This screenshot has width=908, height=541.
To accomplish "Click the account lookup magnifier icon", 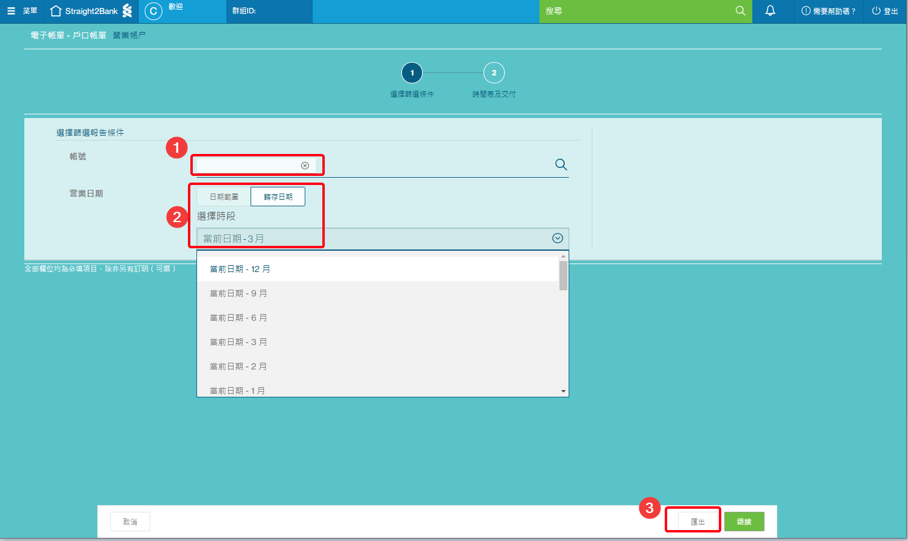I will click(x=561, y=164).
